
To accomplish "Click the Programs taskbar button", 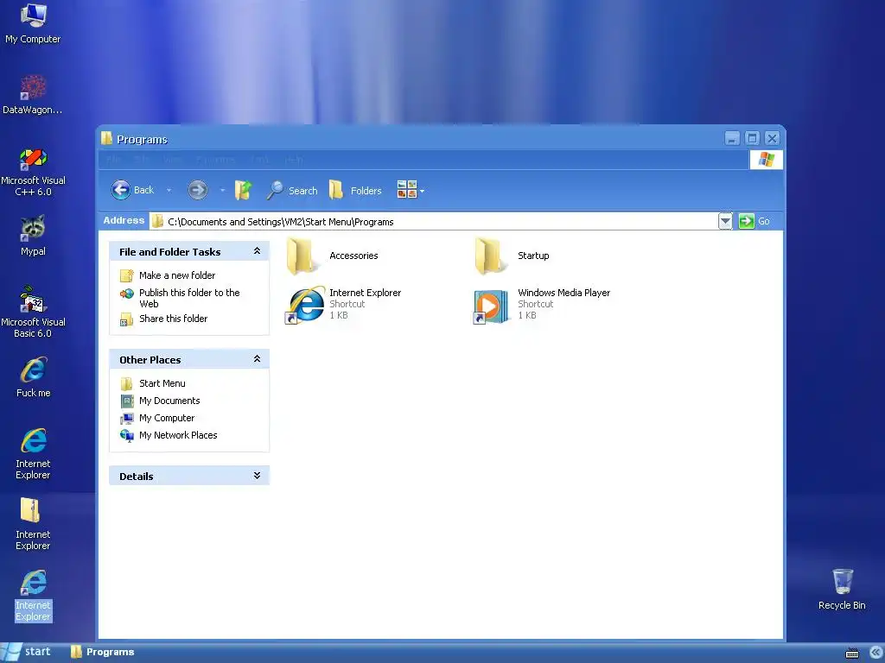I will tap(103, 652).
